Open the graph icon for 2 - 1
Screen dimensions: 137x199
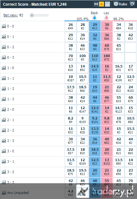(4, 120)
